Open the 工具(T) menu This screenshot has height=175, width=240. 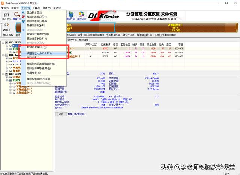tap(36, 8)
